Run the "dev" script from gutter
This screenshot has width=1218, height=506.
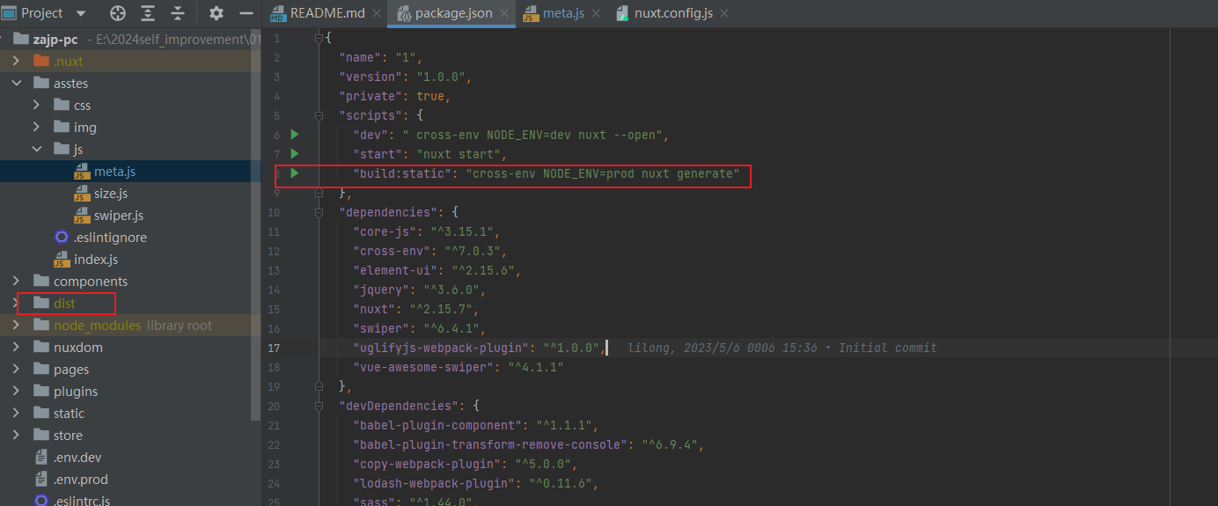(x=295, y=135)
